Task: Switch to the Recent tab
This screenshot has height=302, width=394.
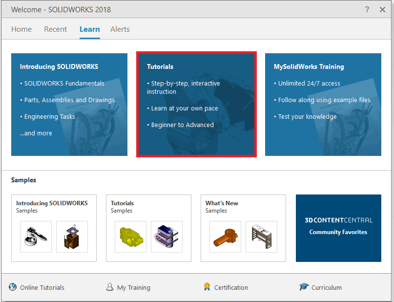Action: tap(56, 29)
